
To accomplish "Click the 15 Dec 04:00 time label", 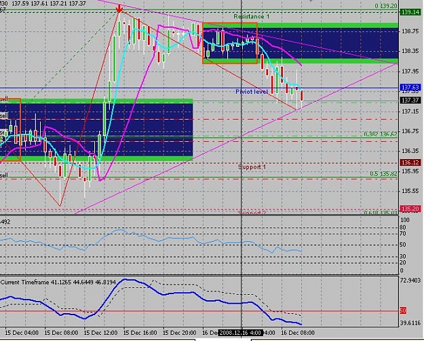I will pyautogui.click(x=22, y=333).
